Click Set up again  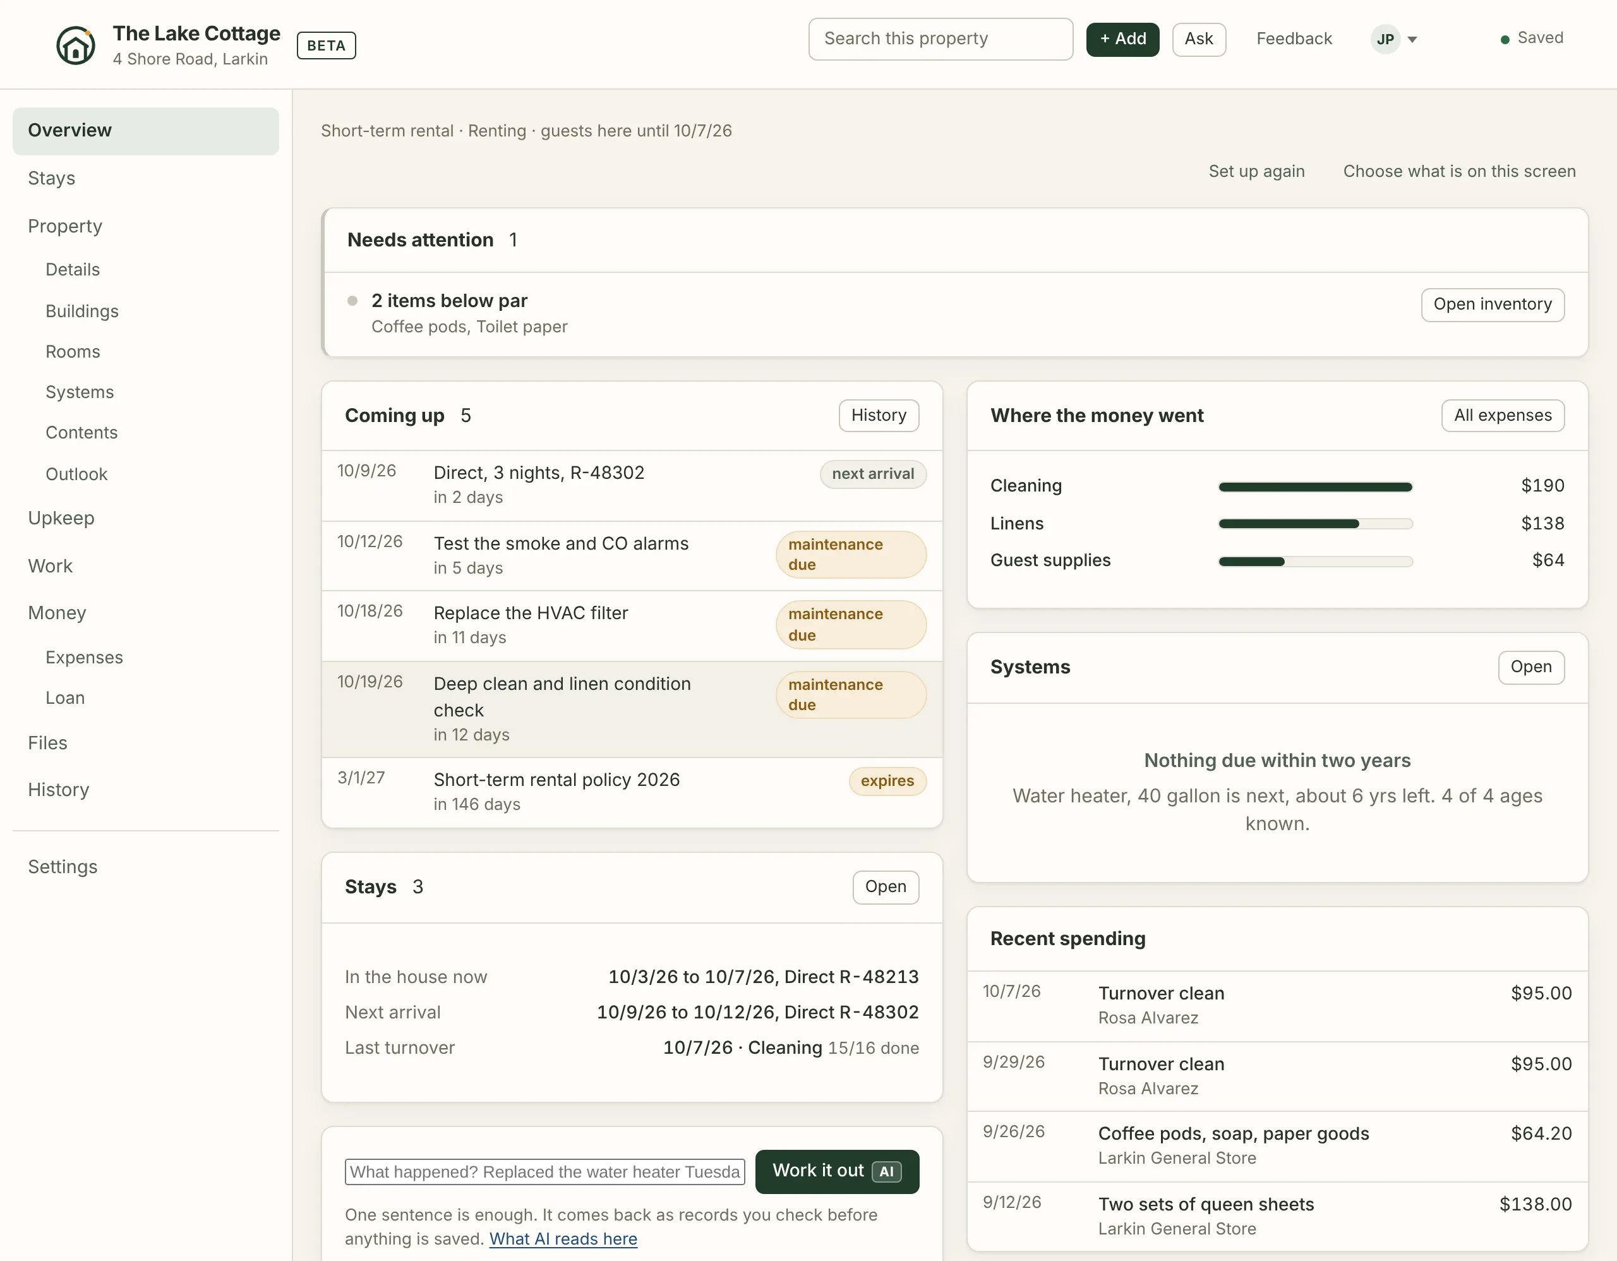pyautogui.click(x=1256, y=171)
